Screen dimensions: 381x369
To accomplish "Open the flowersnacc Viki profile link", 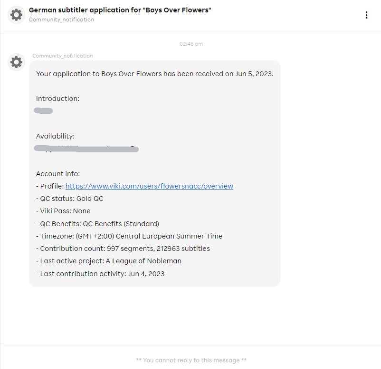I will [149, 186].
